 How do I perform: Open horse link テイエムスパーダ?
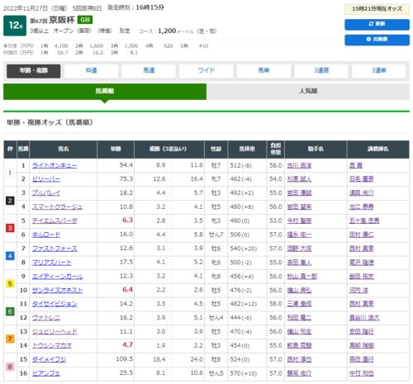[x=55, y=220]
